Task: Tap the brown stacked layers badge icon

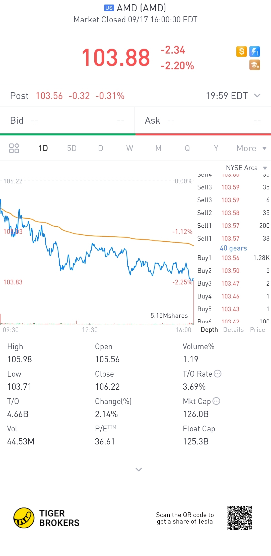Action: coord(255,65)
